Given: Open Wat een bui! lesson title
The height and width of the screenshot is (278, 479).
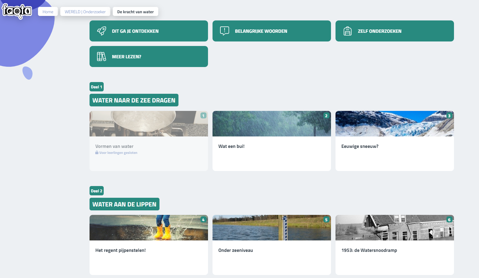Looking at the screenshot, I should click(232, 146).
